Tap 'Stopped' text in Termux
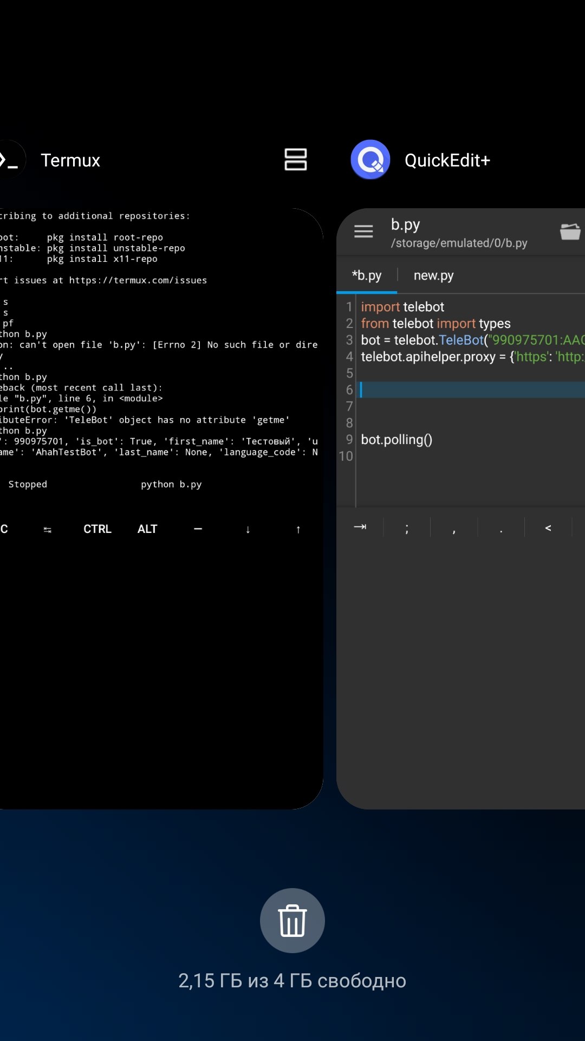Viewport: 585px width, 1041px height. pyautogui.click(x=28, y=484)
